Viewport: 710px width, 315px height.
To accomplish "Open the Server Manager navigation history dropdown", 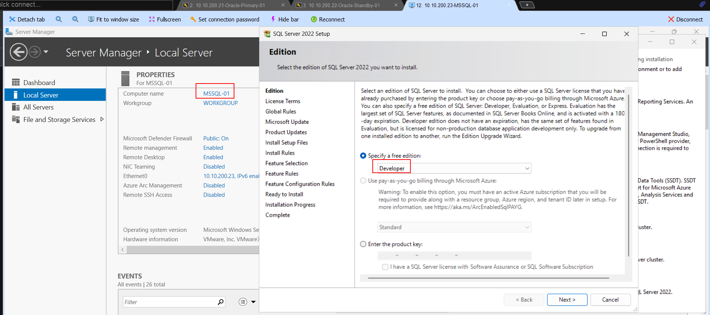I will pos(46,52).
